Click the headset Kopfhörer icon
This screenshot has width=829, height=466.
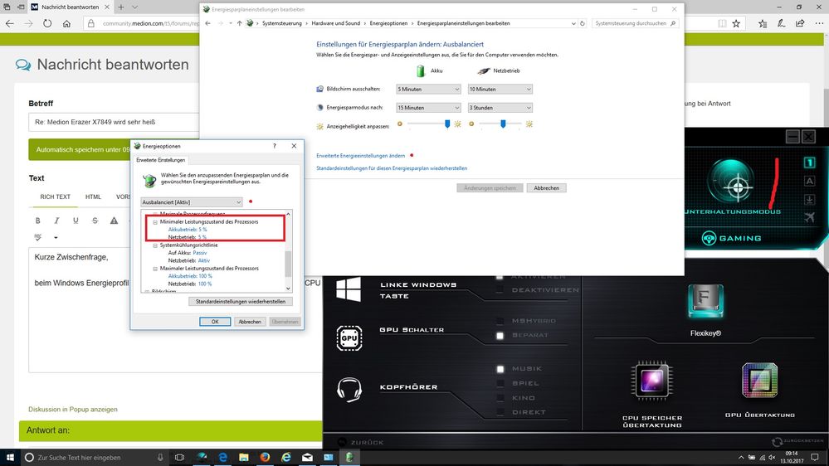349,387
